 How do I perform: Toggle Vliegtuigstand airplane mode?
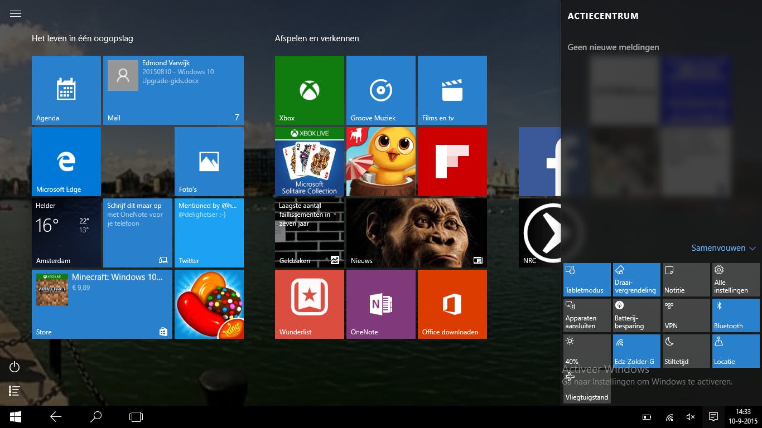(x=587, y=387)
